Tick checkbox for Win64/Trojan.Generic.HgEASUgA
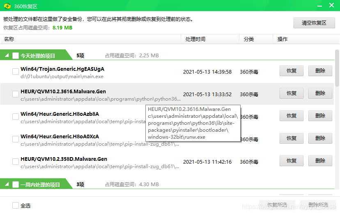This screenshot has width=340, height=214. tap(15, 72)
